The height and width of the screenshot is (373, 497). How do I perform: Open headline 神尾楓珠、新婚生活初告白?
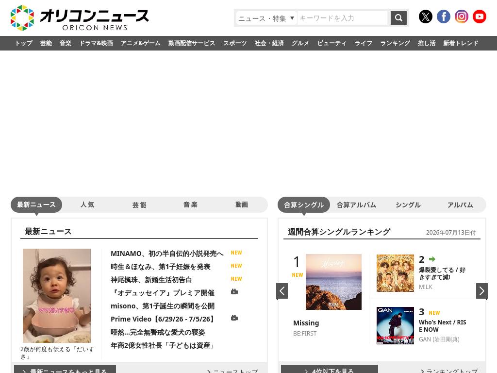click(151, 280)
